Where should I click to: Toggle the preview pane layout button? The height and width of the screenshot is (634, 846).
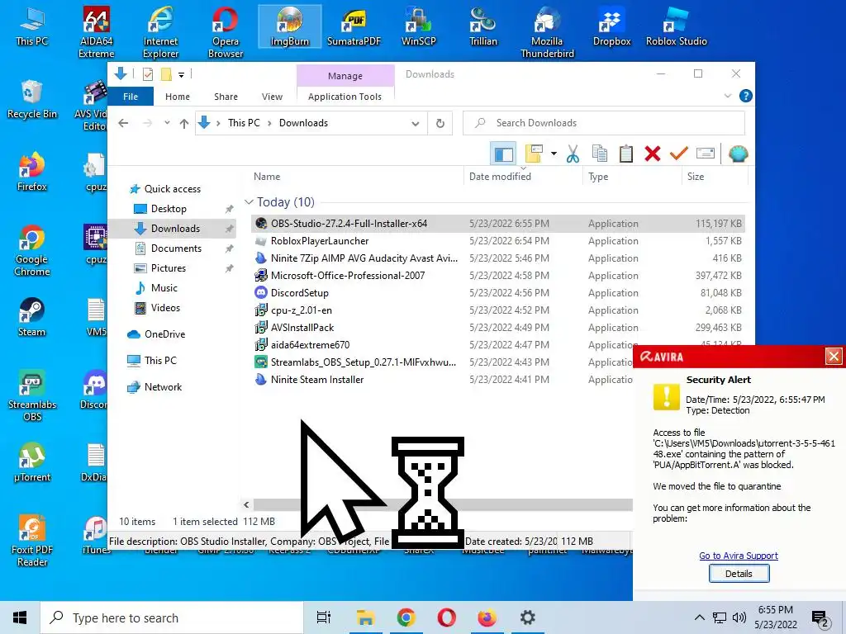[x=503, y=154]
